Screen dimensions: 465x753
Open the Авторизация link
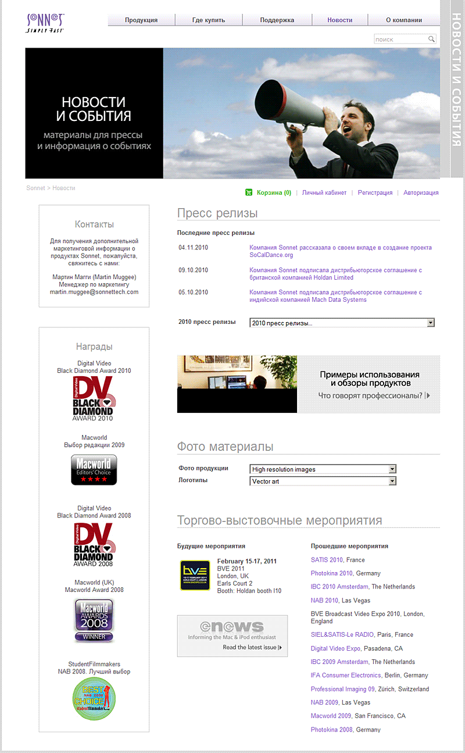pyautogui.click(x=421, y=192)
